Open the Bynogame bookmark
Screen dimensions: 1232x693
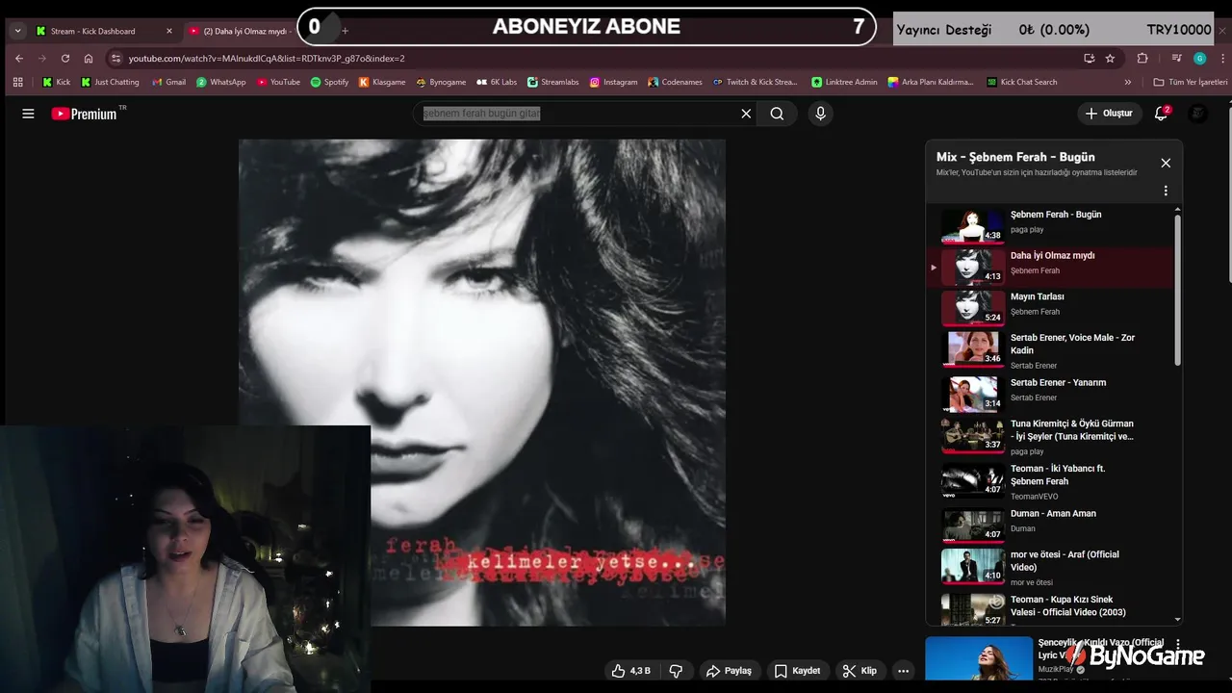pyautogui.click(x=441, y=82)
